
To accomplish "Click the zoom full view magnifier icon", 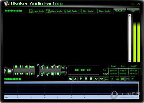I will [x=58, y=74].
